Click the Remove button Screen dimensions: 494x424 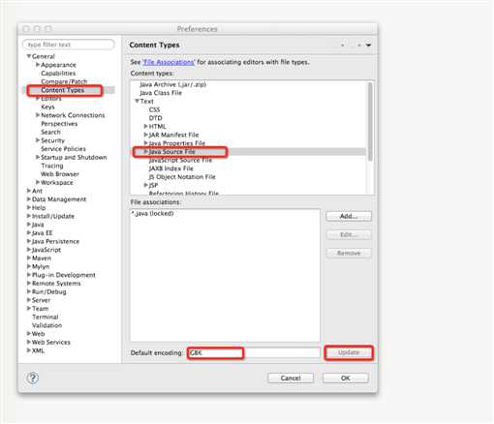[x=349, y=253]
